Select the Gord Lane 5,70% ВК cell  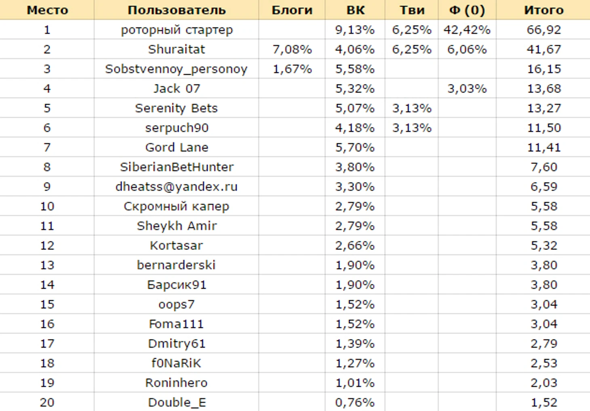coord(355,147)
